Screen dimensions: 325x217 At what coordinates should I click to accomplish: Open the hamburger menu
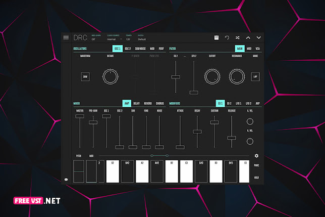(66, 37)
